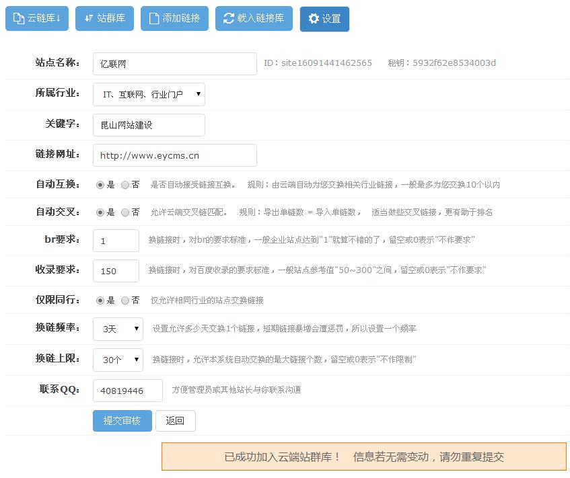The width and height of the screenshot is (570, 478).
Task: Edit the 收录要求 field showing 150
Action: [x=116, y=271]
